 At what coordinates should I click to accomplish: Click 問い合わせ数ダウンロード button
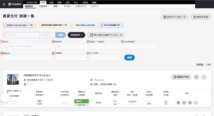coord(106,35)
